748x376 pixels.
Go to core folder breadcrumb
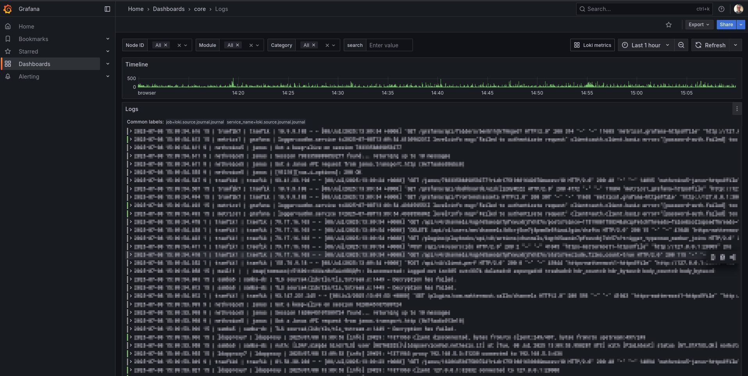click(x=200, y=9)
